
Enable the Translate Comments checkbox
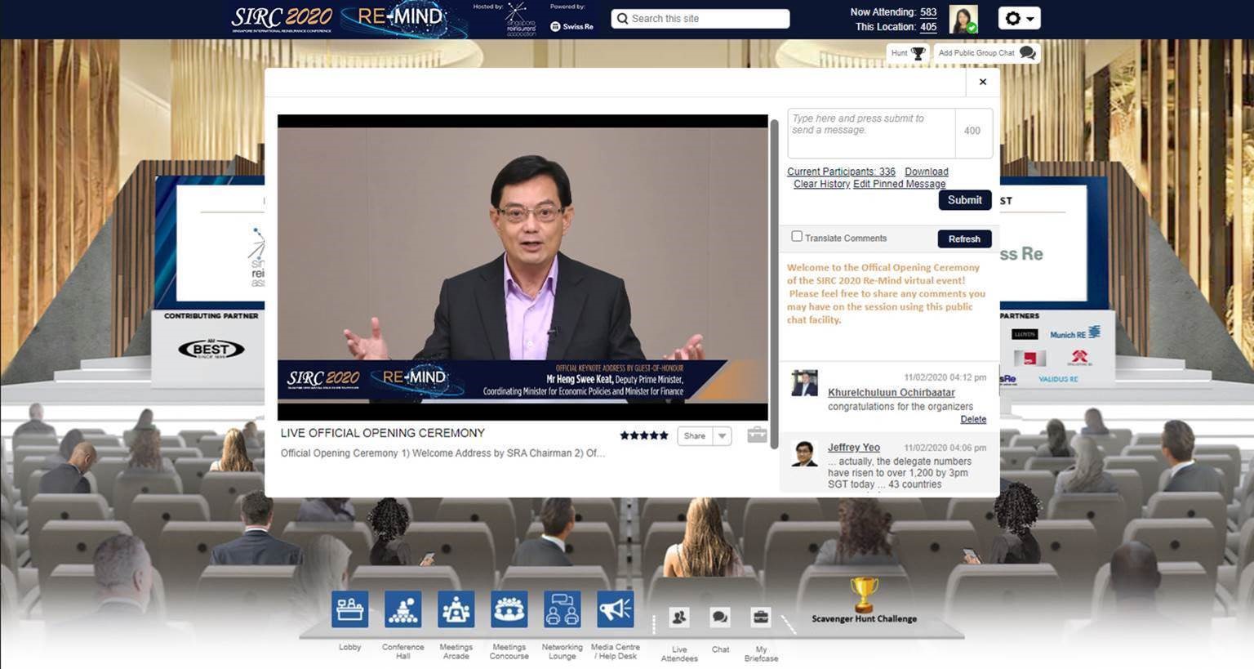[x=797, y=237]
